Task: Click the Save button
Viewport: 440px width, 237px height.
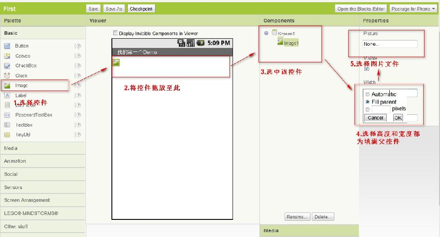Action: pyautogui.click(x=93, y=9)
